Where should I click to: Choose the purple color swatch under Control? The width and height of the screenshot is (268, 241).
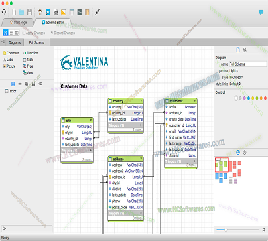coord(245,98)
